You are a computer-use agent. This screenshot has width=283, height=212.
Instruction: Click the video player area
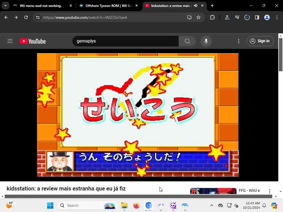tap(138, 115)
